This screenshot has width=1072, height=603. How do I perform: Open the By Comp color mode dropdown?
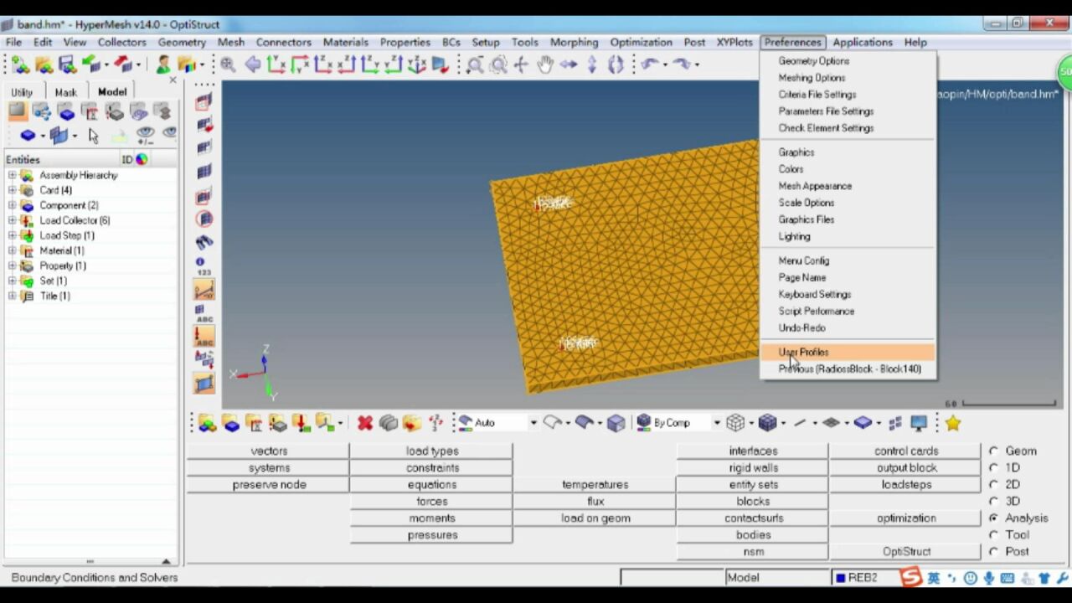click(x=716, y=423)
